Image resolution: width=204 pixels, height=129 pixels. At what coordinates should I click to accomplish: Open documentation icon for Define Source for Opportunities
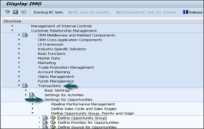coord(46,127)
